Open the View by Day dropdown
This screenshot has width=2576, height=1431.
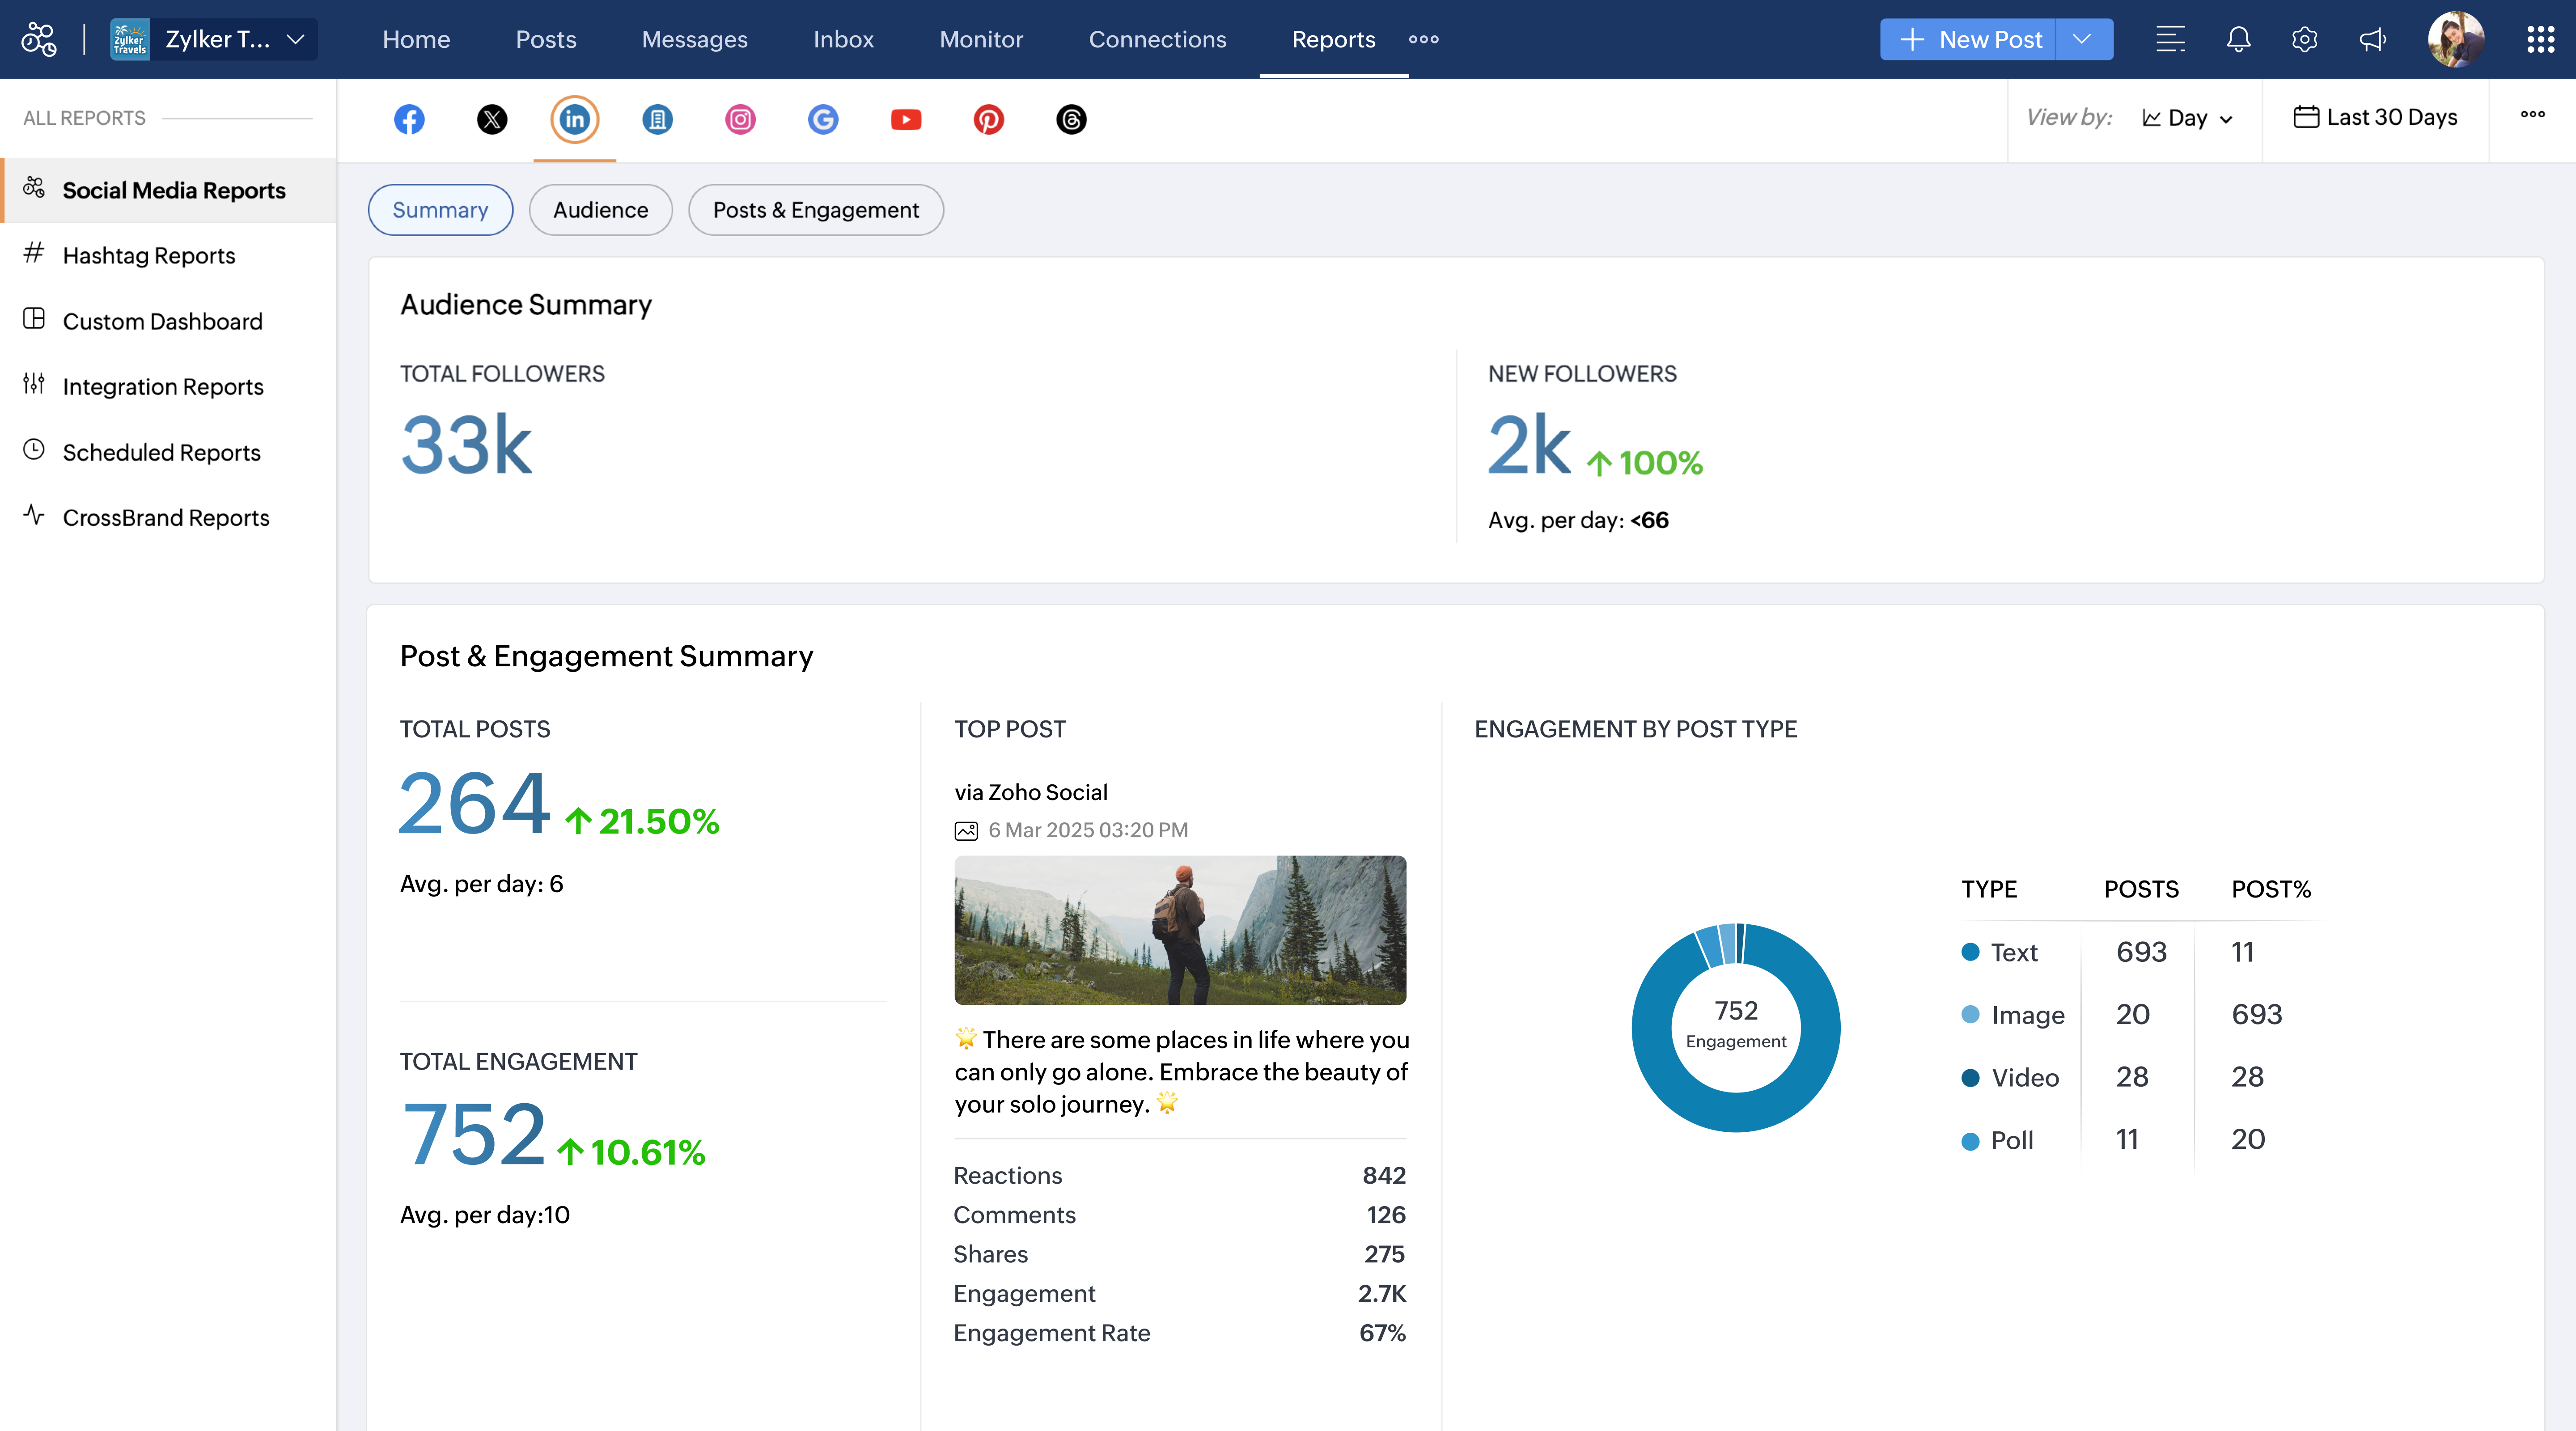[x=2187, y=118]
